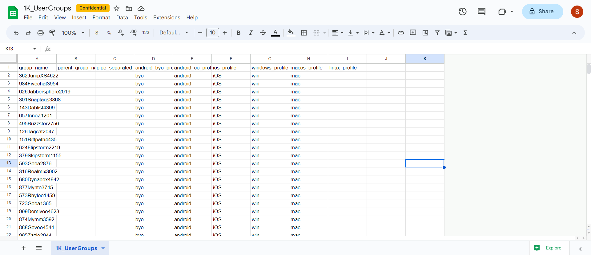Open the View menu
The image size is (591, 255).
coord(60,18)
